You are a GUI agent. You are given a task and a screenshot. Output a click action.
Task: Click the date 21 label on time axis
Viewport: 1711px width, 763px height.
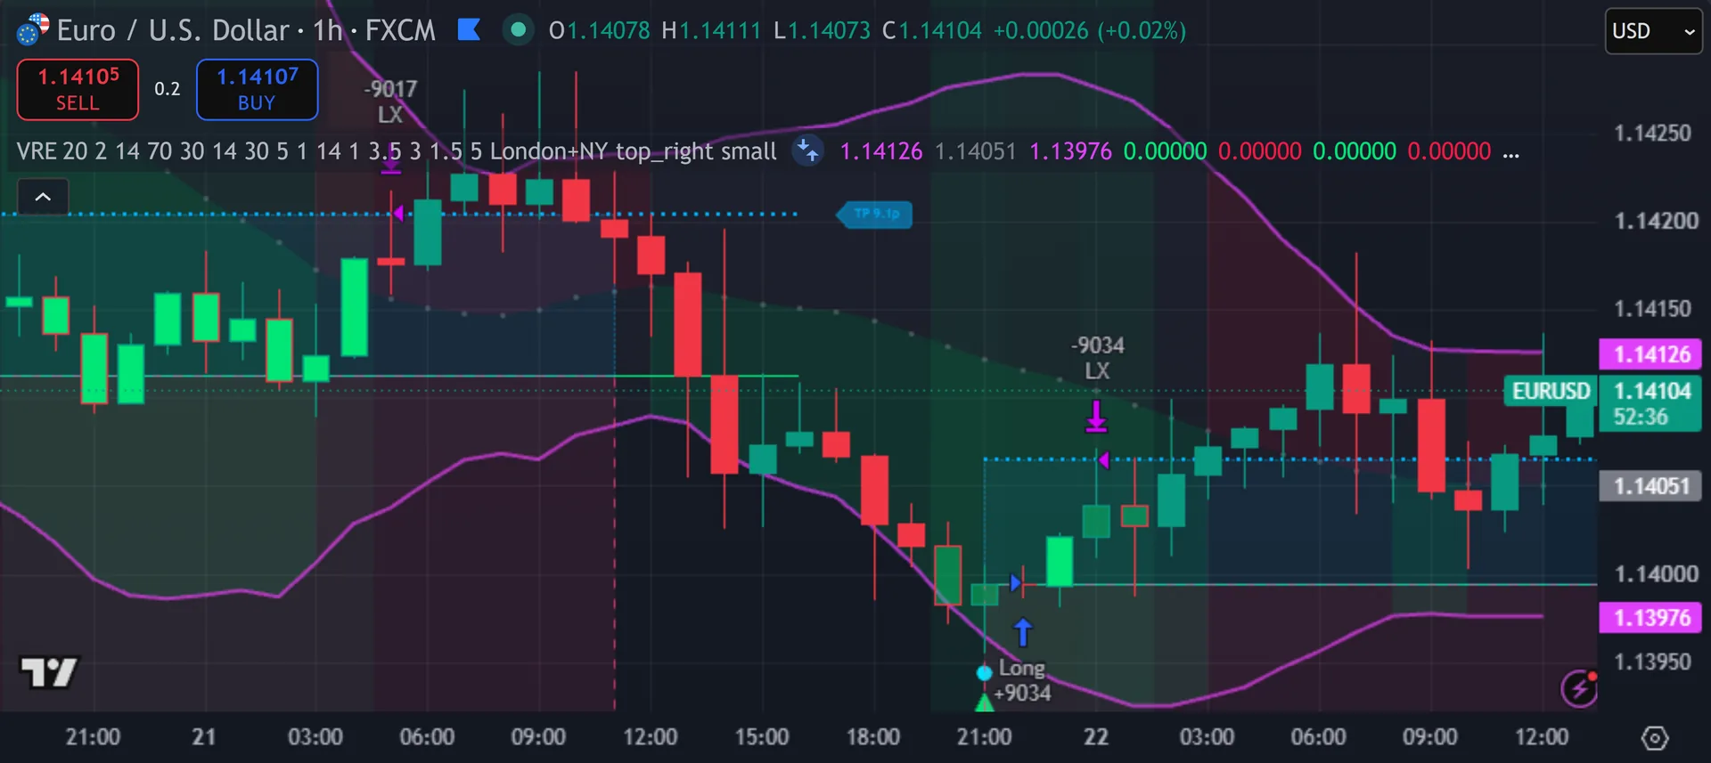tap(204, 737)
